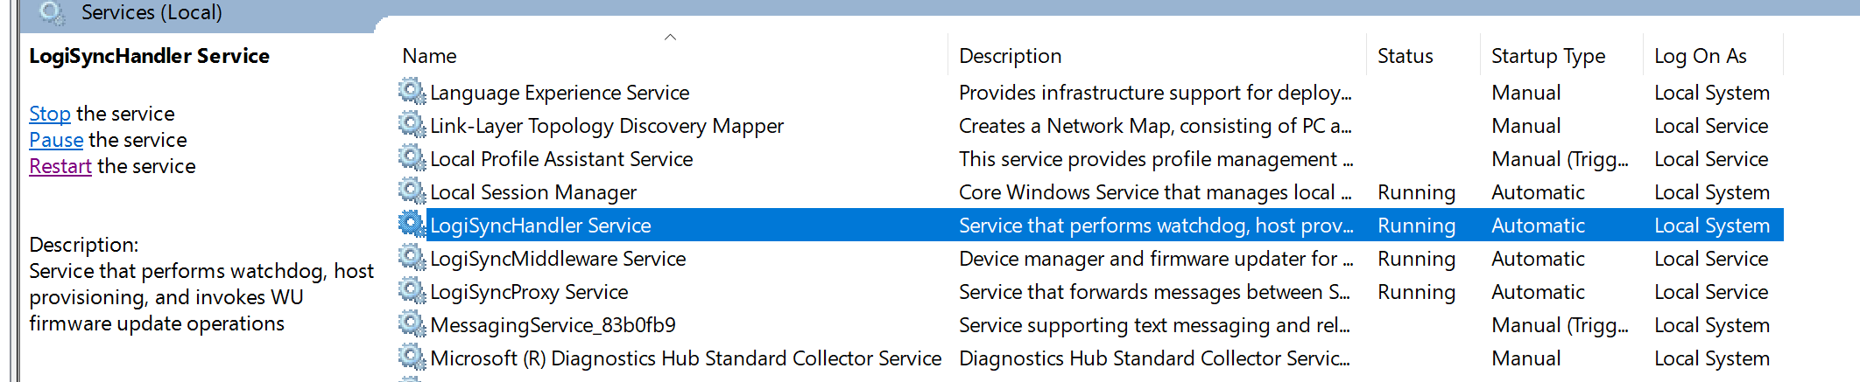Image resolution: width=1860 pixels, height=382 pixels.
Task: Click the LogiSyncHandler Service gear icon
Action: point(412,224)
